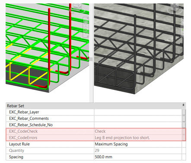Select the EXC_Rebar_Comments parameter label
The width and height of the screenshot is (191, 163).
tap(29, 118)
